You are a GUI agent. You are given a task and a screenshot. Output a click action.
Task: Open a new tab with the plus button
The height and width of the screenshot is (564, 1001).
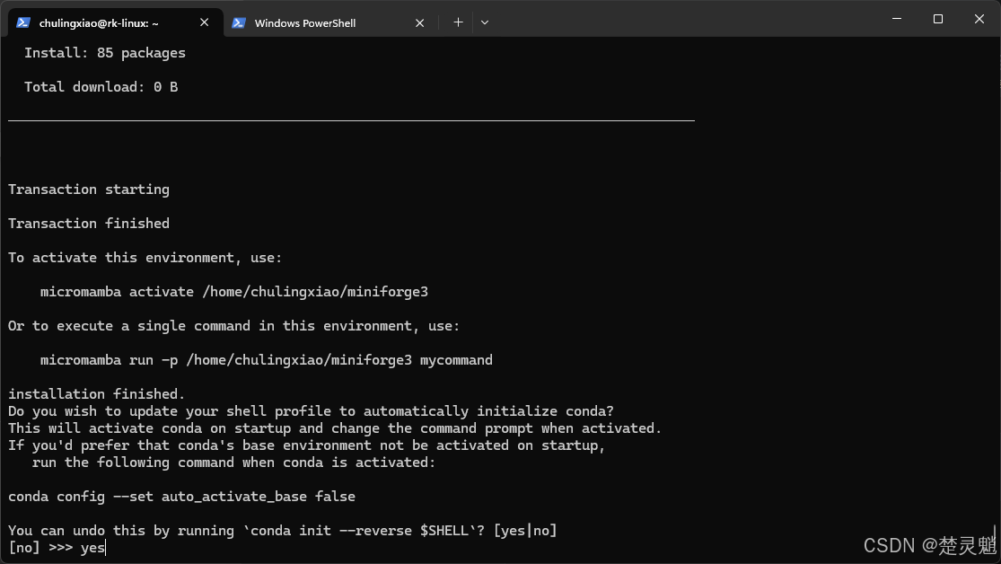click(458, 22)
